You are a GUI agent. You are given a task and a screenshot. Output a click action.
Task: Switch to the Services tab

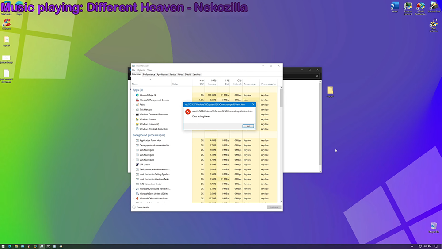[197, 74]
